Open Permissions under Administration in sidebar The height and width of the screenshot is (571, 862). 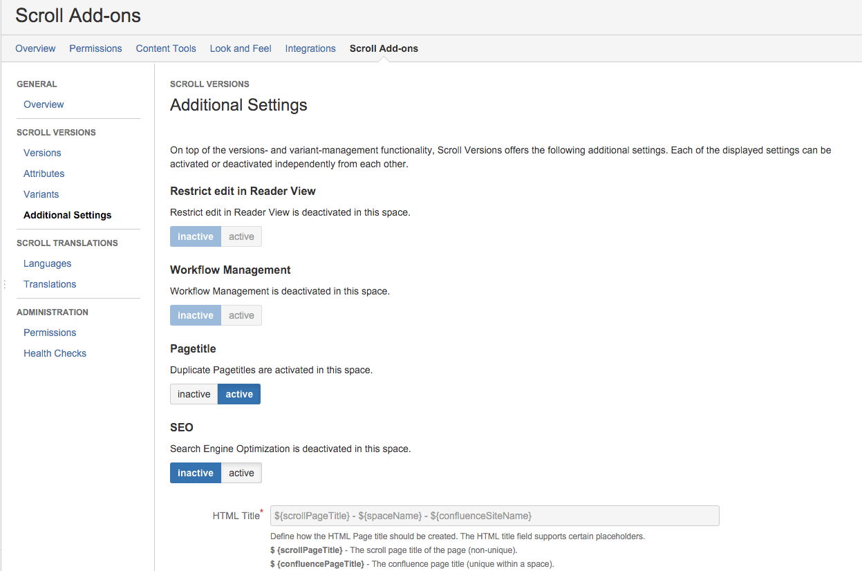click(x=50, y=333)
